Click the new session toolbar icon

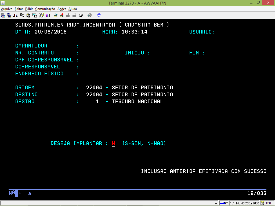(3, 15)
